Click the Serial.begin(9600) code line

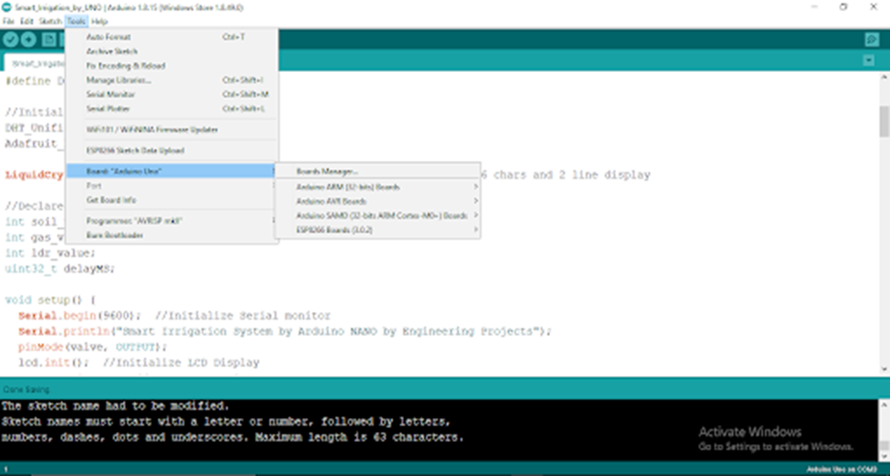pyautogui.click(x=174, y=315)
